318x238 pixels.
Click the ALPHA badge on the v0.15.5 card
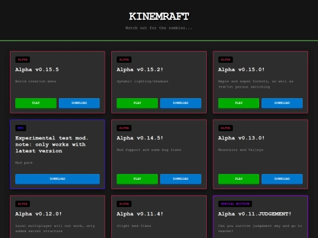pos(22,59)
